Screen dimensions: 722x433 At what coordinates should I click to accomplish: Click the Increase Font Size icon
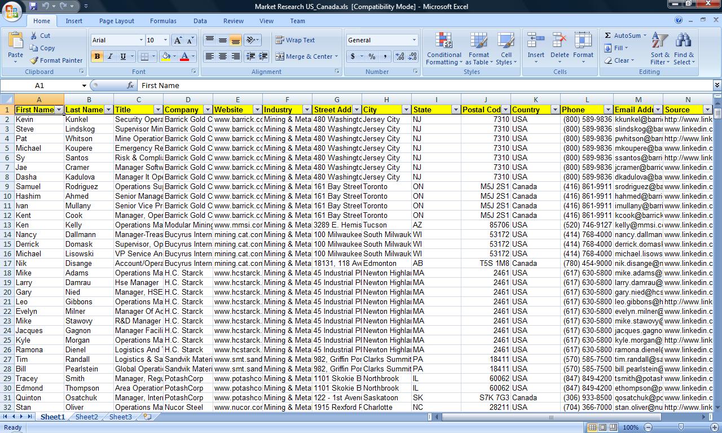(178, 40)
